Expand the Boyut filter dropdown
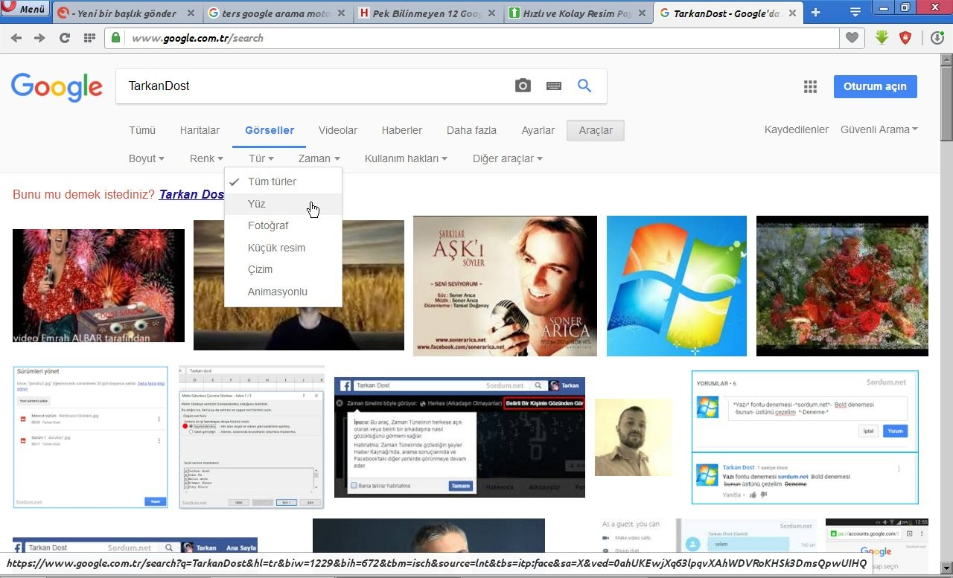 click(147, 158)
